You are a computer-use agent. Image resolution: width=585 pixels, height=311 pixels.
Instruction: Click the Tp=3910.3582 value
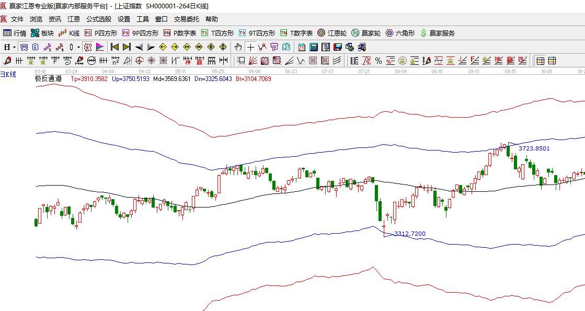pyautogui.click(x=89, y=79)
